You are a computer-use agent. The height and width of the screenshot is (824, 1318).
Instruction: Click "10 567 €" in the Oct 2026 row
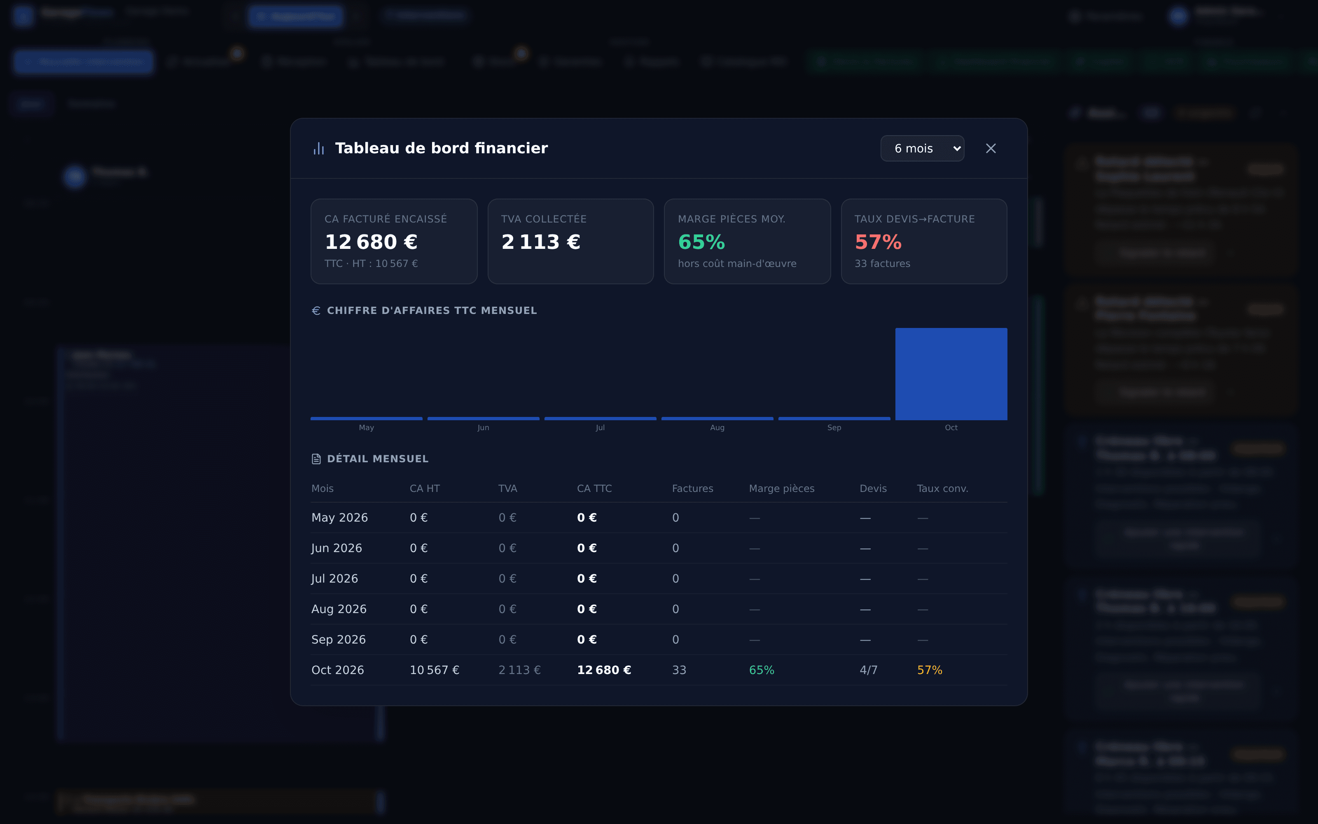coord(435,670)
